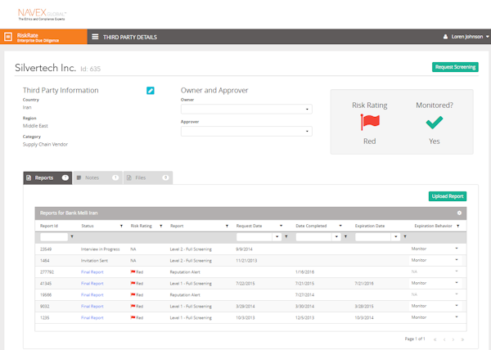491x350 pixels.
Task: Edit Third Party Information with pencil icon
Action: click(x=151, y=91)
